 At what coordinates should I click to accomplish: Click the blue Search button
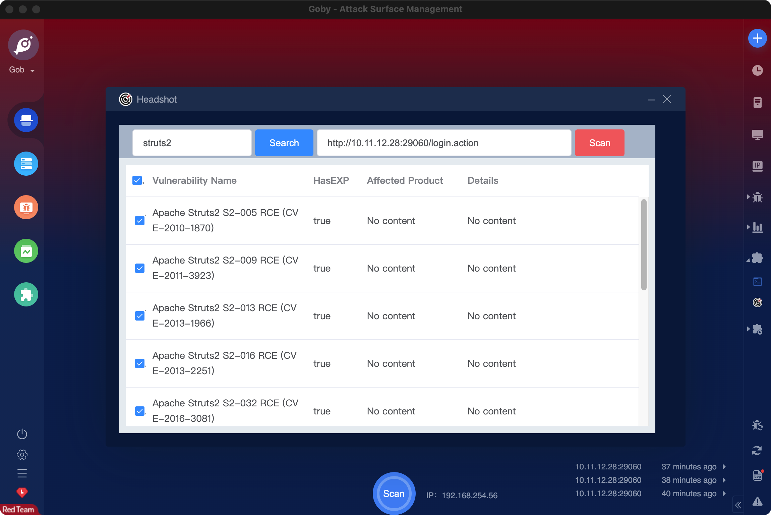(x=284, y=143)
